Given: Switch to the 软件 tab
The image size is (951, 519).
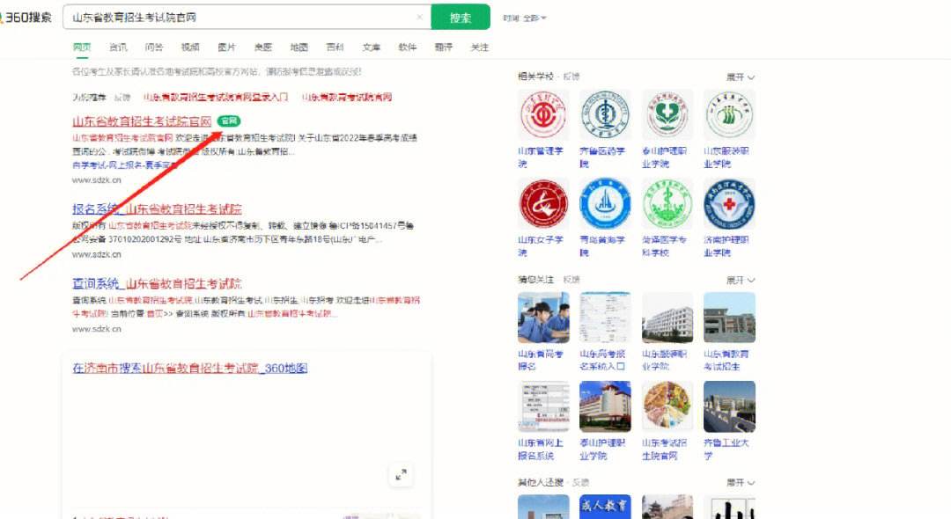Looking at the screenshot, I should point(408,48).
